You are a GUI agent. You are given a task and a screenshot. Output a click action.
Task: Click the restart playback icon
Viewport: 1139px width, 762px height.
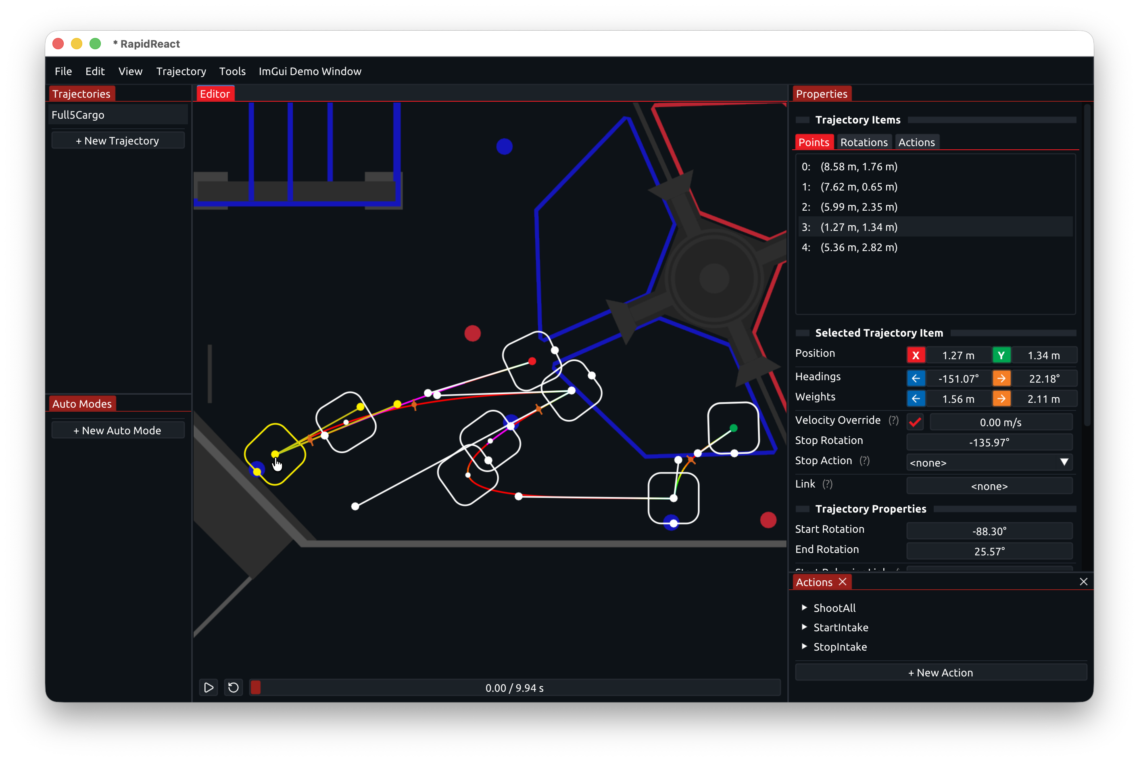coord(233,687)
